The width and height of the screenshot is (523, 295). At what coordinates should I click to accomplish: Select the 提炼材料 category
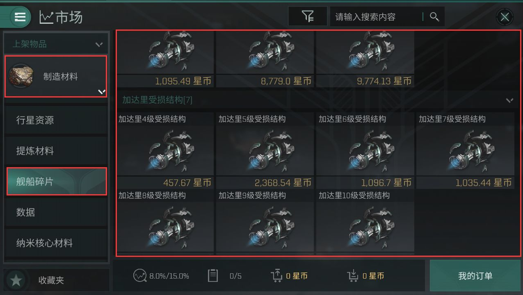[x=57, y=151]
